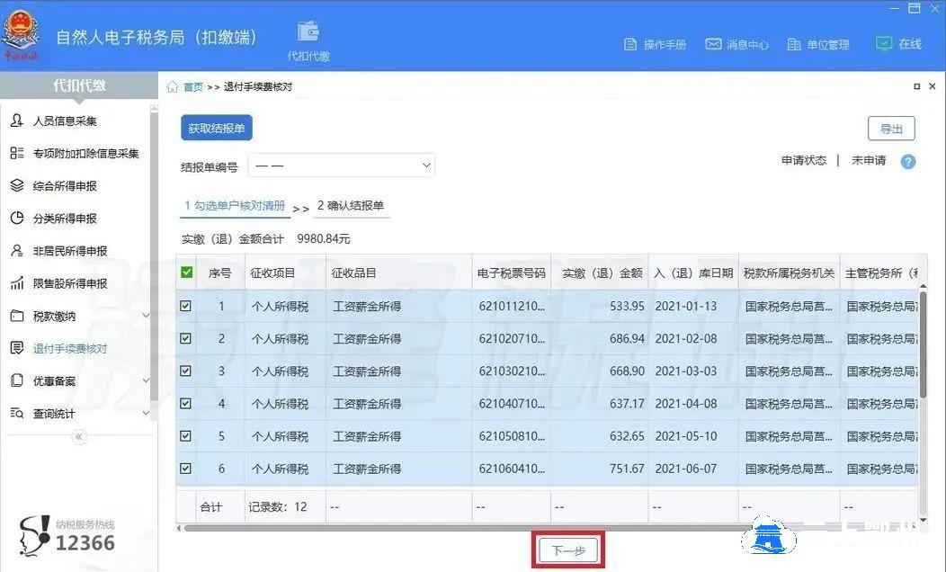This screenshot has width=946, height=572.
Task: Click the 人员信息采集 person icon
Action: pos(17,121)
